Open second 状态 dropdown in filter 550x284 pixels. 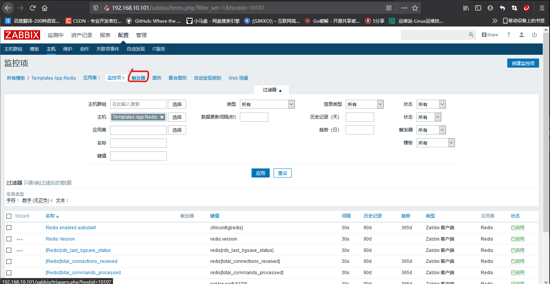[x=429, y=117]
